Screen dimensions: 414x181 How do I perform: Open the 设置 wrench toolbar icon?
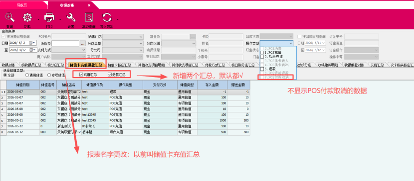pyautogui.click(x=71, y=17)
